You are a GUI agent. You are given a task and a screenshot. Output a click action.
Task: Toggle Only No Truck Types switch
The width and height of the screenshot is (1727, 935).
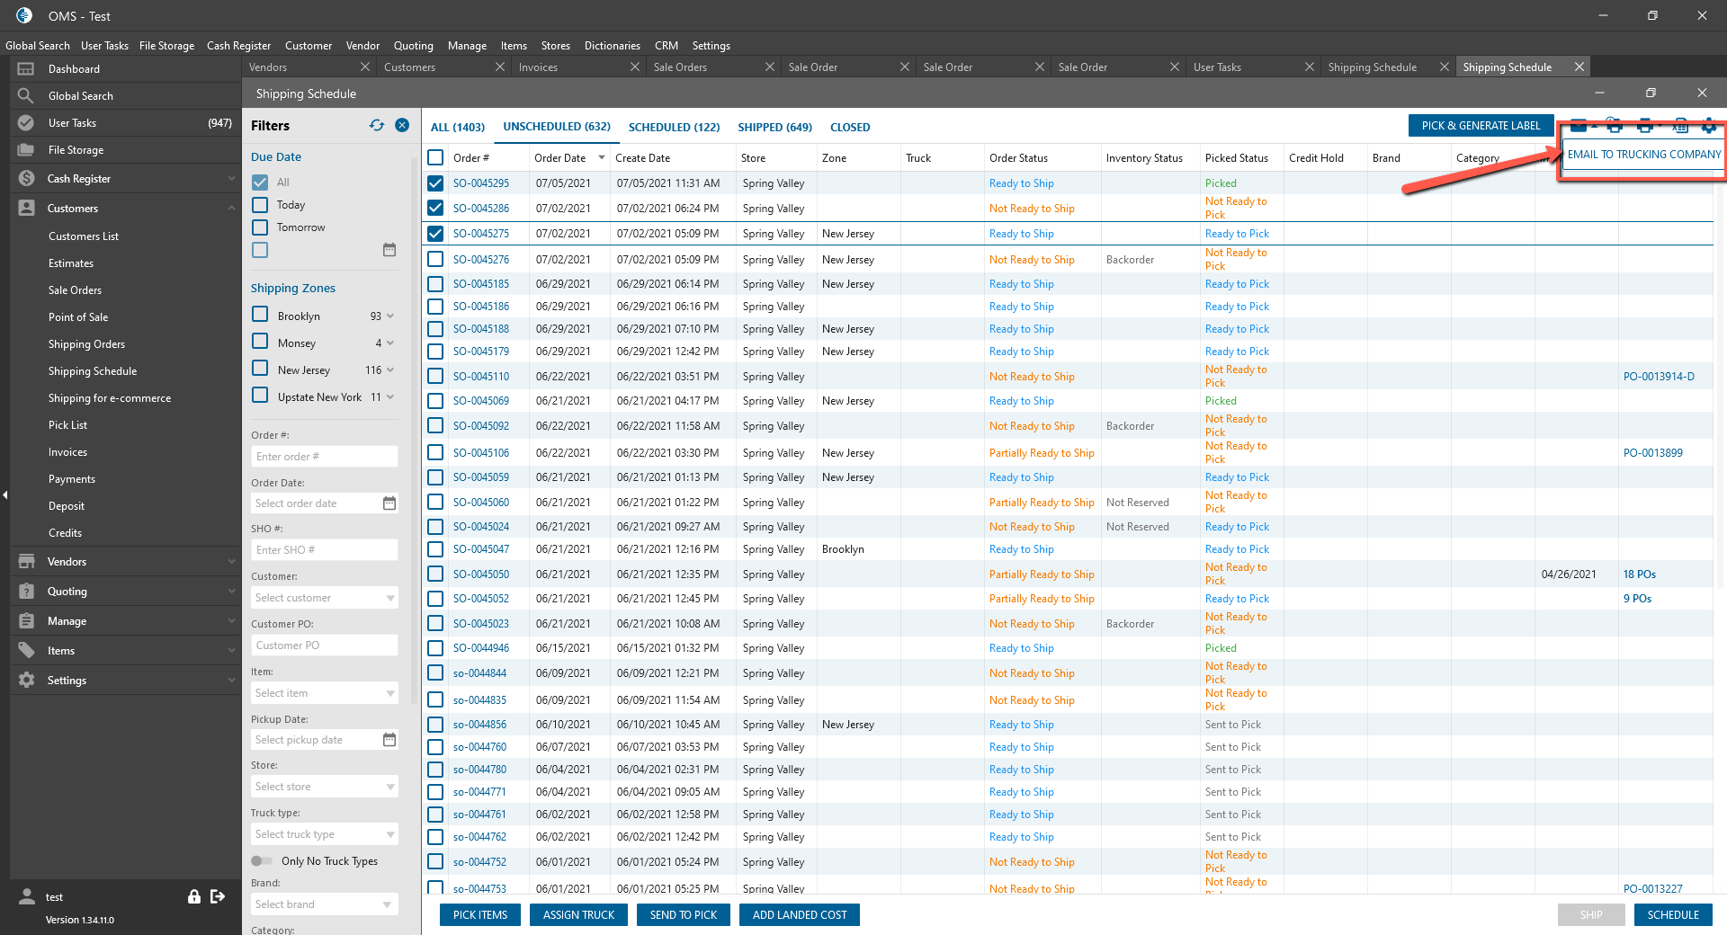point(262,861)
